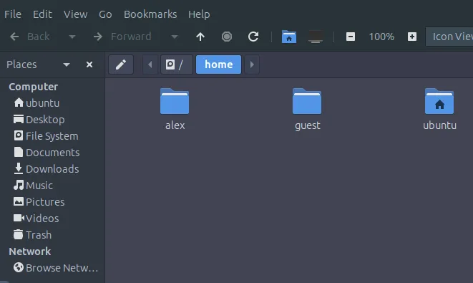Click the root filesystem path button
Screen dimensions: 473x283
click(x=177, y=64)
